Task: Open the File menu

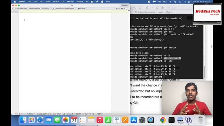Action: pyautogui.click(x=29, y=1)
